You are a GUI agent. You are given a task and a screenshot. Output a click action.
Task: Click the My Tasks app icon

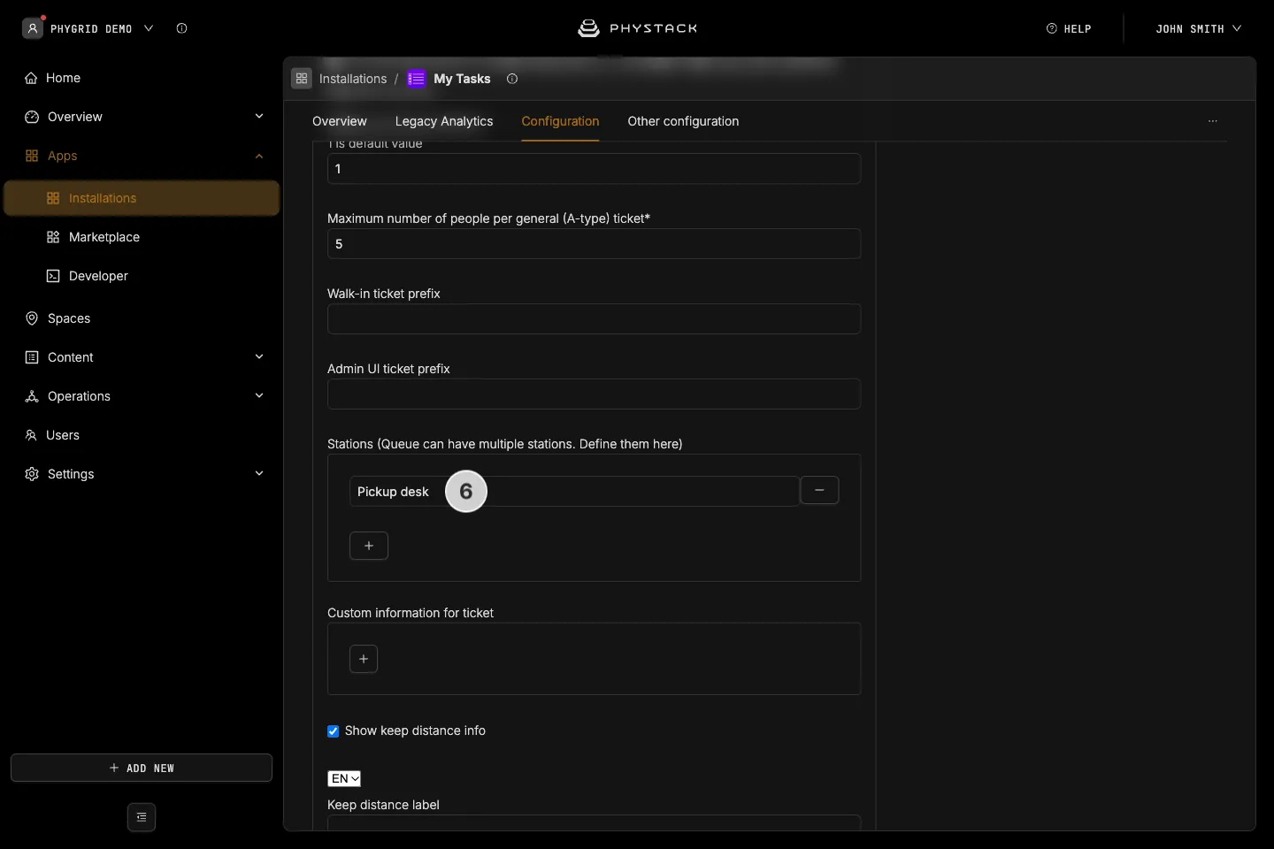point(417,79)
